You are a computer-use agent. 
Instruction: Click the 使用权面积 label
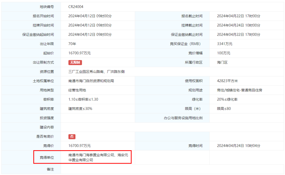194,81
